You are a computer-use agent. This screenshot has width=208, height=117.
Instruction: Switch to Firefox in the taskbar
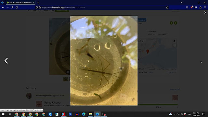tap(97, 114)
